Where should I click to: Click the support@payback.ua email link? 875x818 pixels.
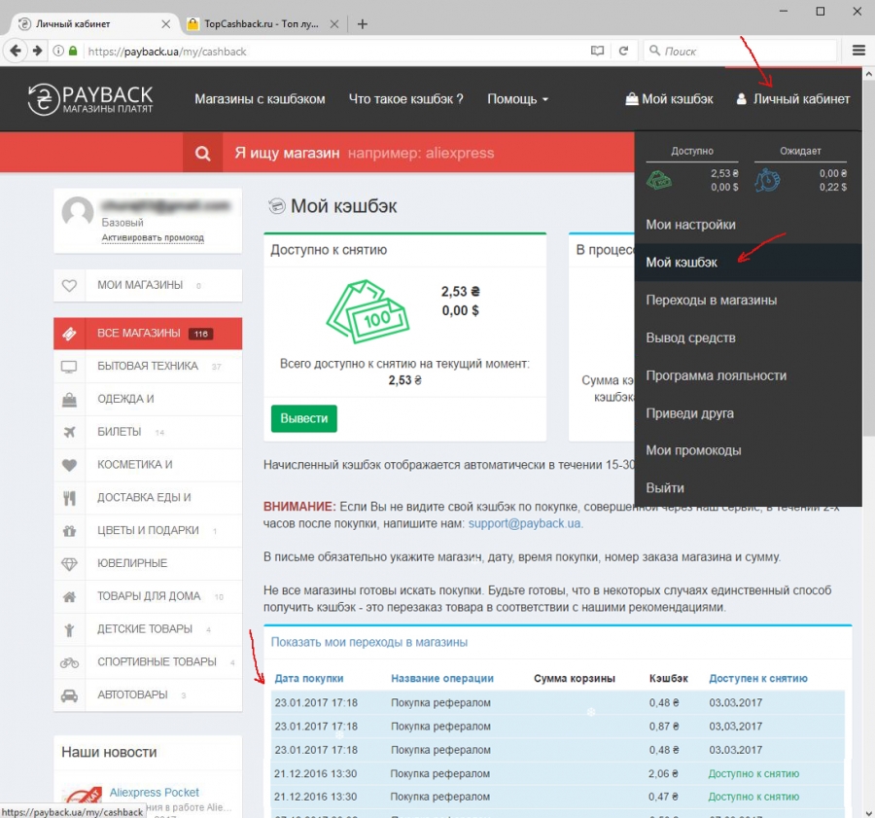pos(525,523)
